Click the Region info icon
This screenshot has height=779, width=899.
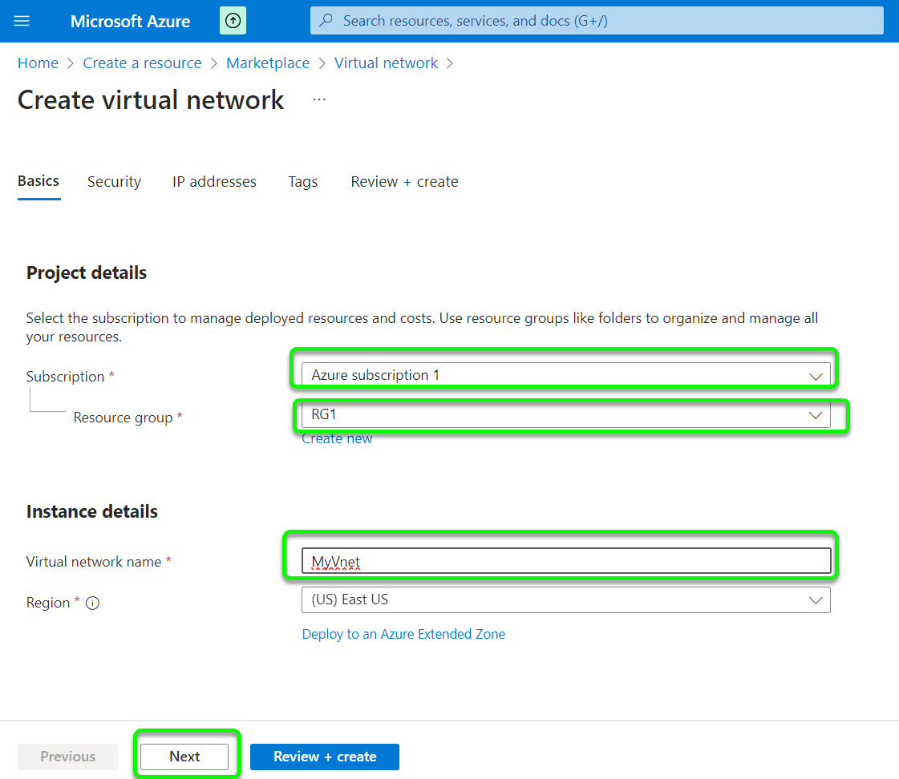(x=92, y=603)
